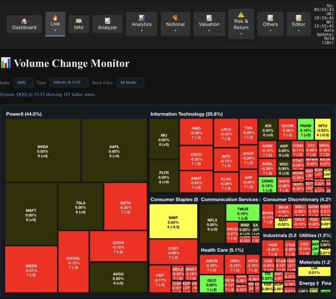Image resolution: width=336 pixels, height=299 pixels.
Task: Click the NVDA tile in Power8
Action: click(42, 150)
